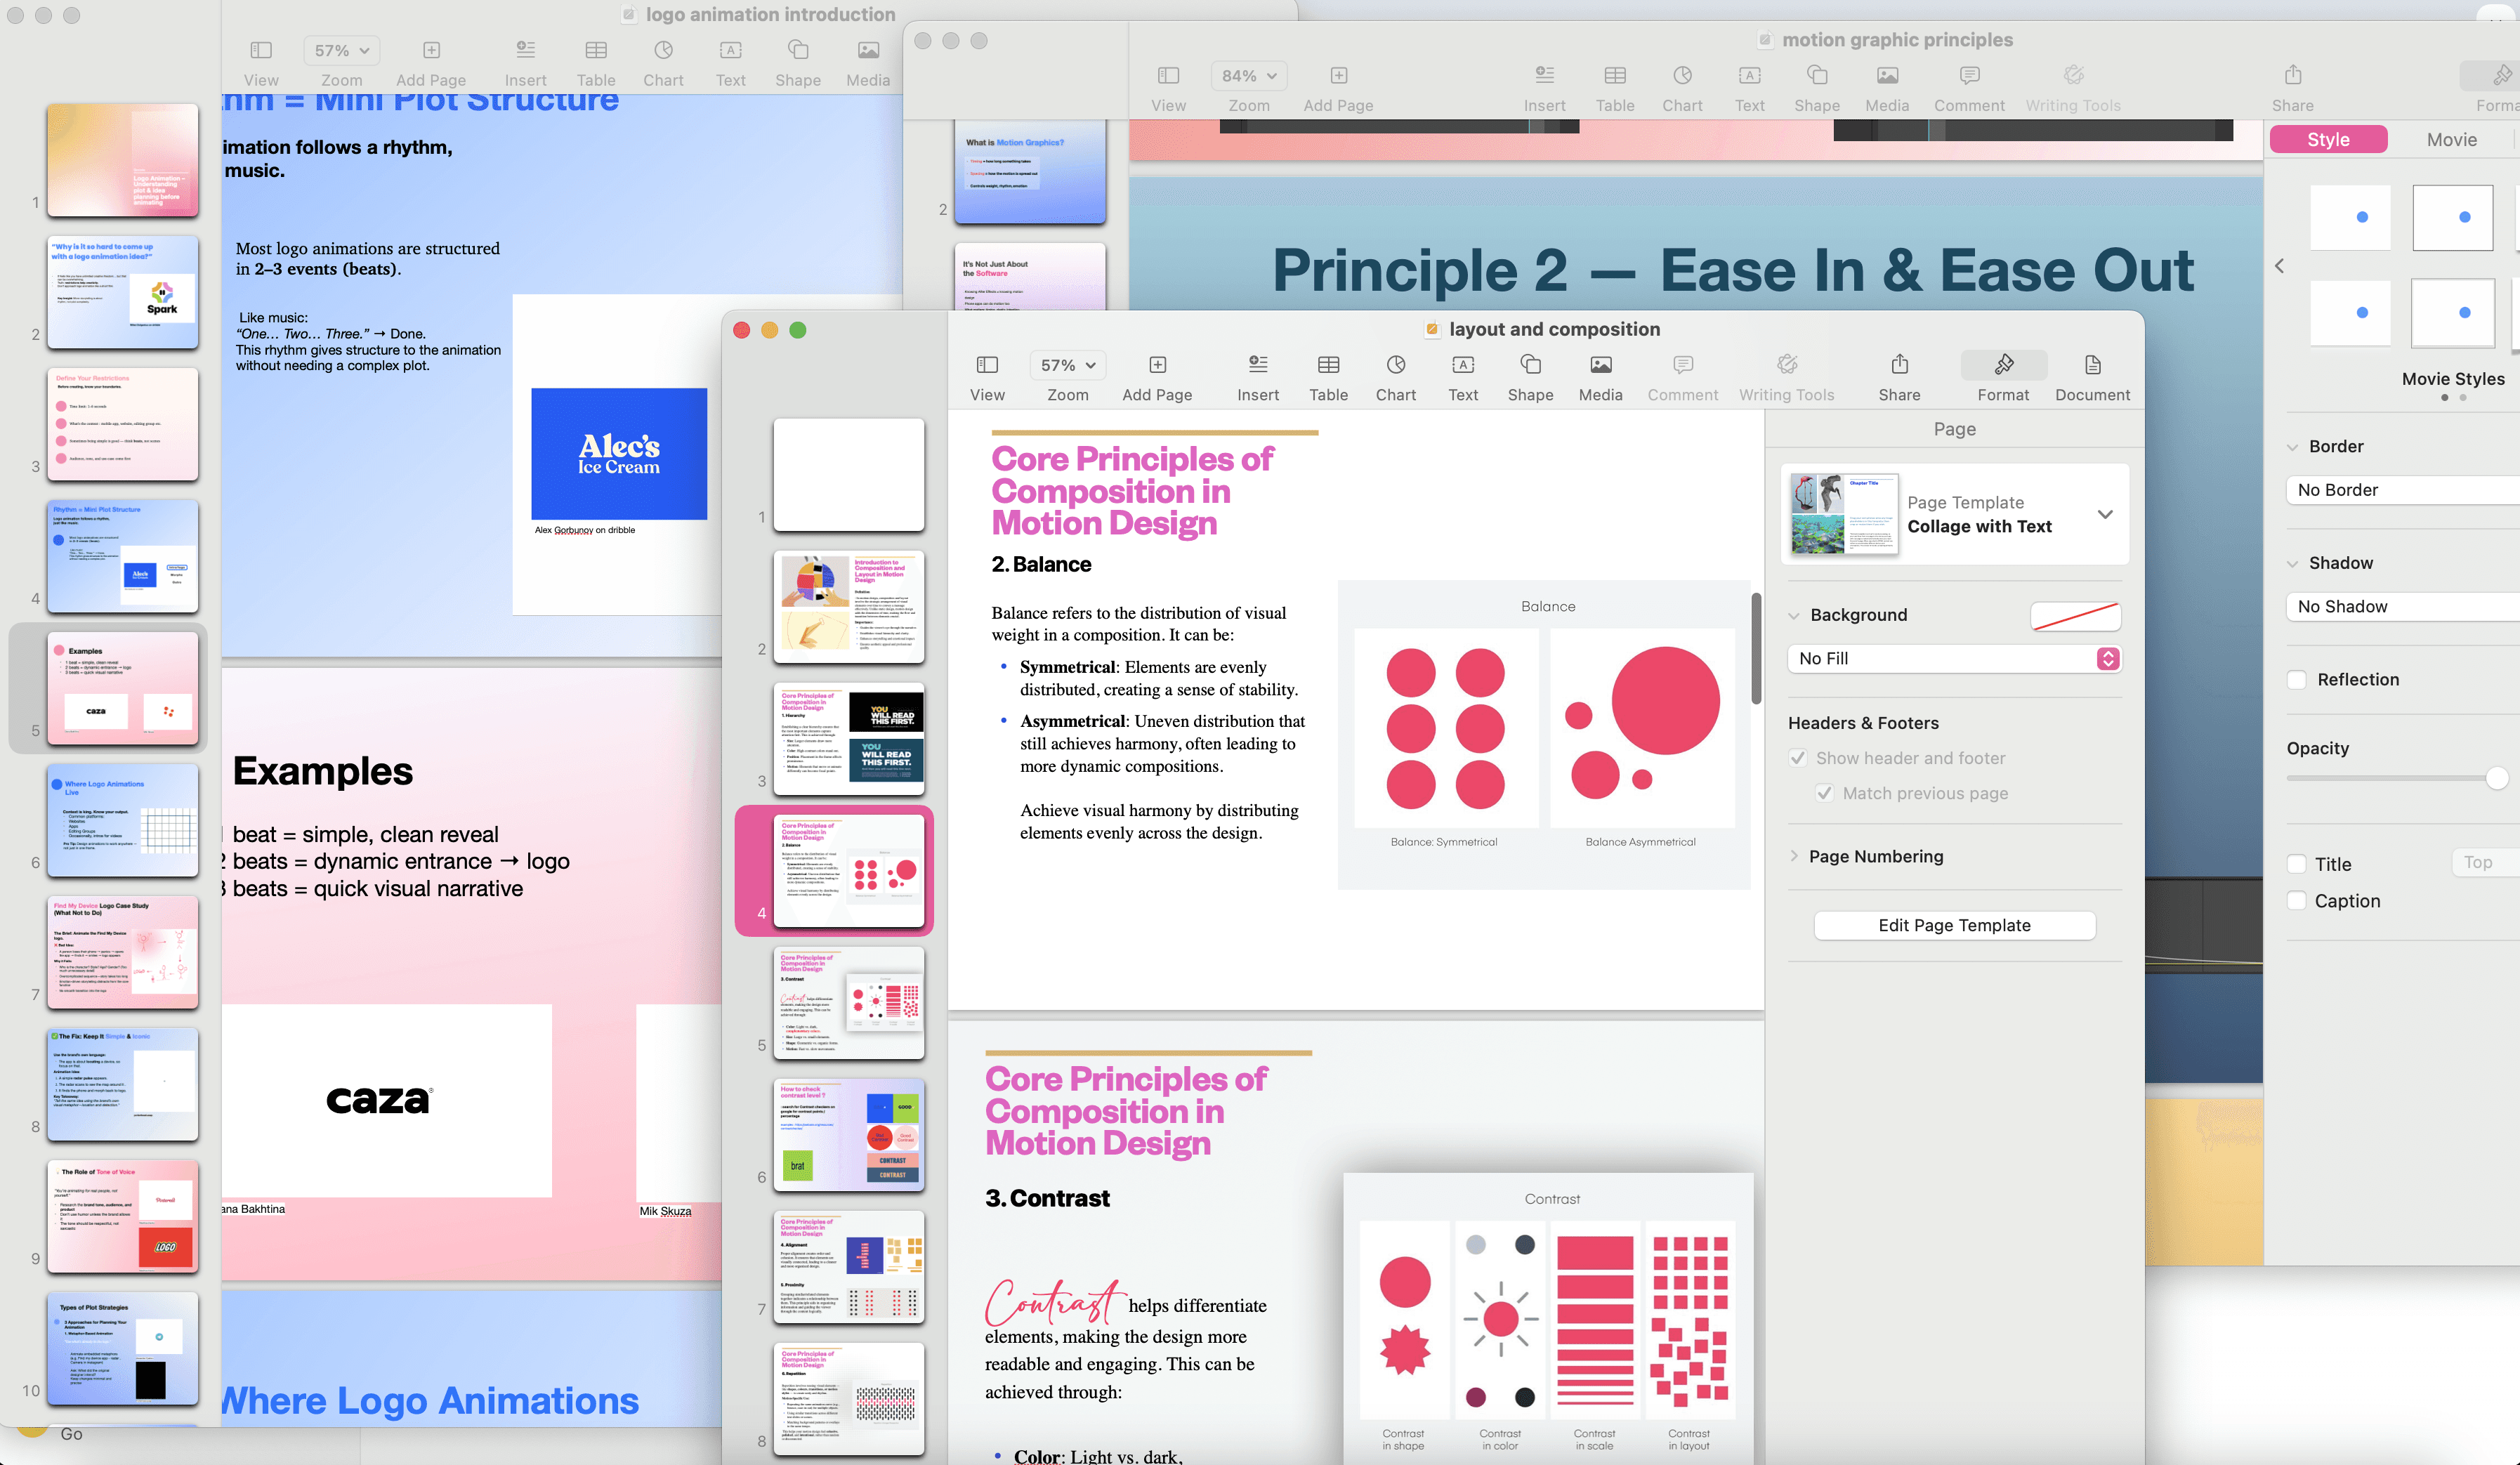Enable the Reflection checkbox
The height and width of the screenshot is (1465, 2520).
click(2297, 680)
